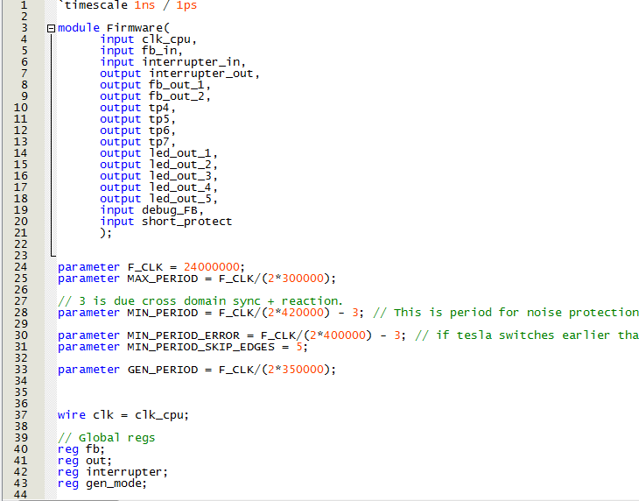Image resolution: width=639 pixels, height=501 pixels.
Task: Click line number 1 in the gutter
Action: coord(24,5)
